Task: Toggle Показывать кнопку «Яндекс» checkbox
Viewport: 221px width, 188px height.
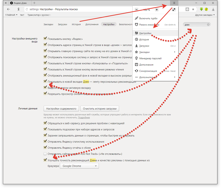Action: [45, 38]
